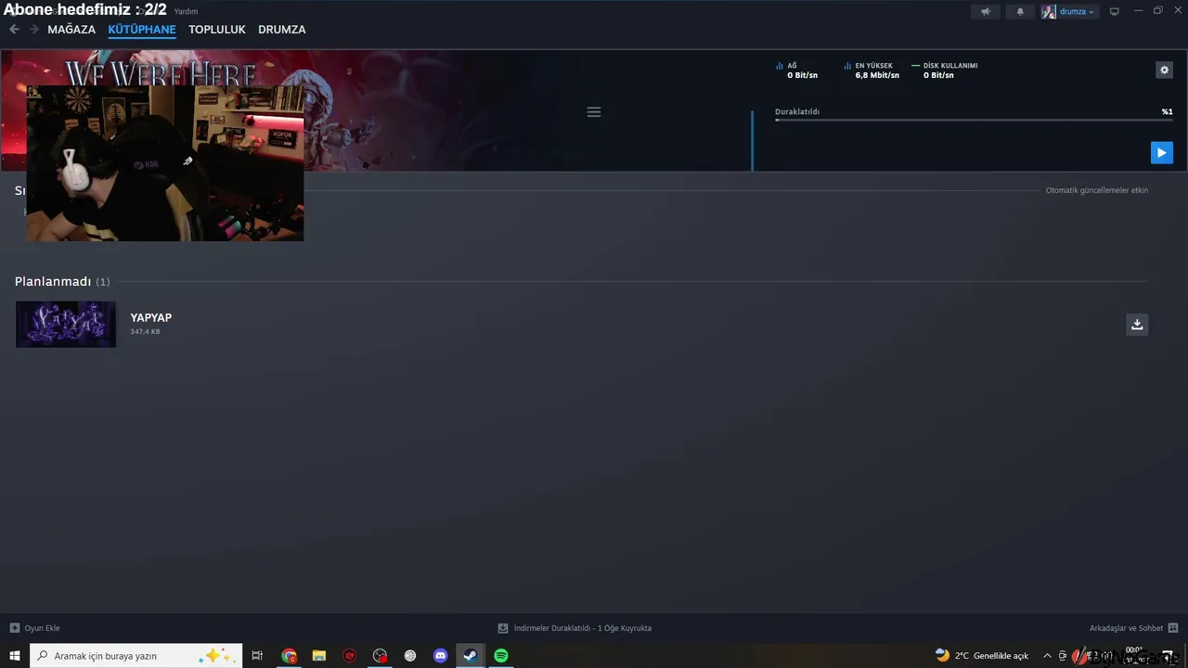Open the Mağaza store tab
The image size is (1188, 668).
[71, 30]
